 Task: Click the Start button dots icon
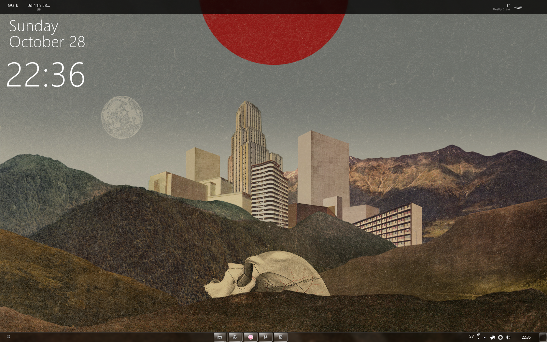point(9,337)
